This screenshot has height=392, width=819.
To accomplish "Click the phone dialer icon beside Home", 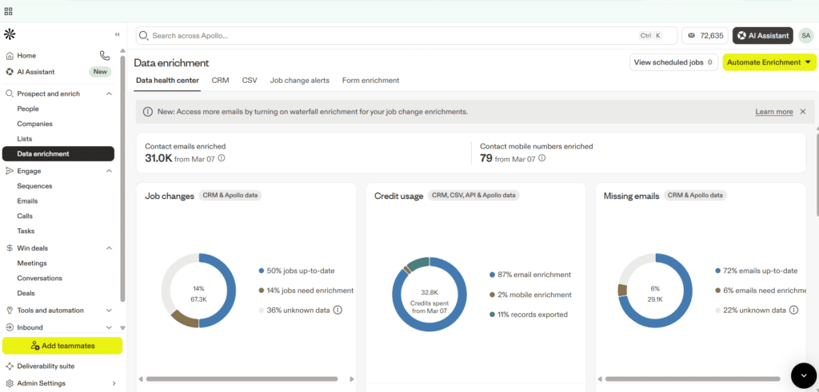I will [105, 56].
